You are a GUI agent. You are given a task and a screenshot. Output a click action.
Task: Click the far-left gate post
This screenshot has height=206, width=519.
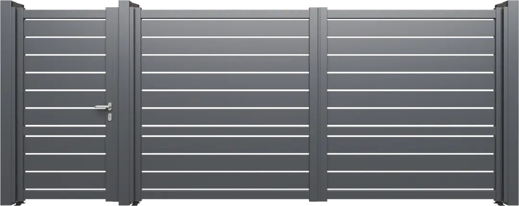click(x=9, y=103)
